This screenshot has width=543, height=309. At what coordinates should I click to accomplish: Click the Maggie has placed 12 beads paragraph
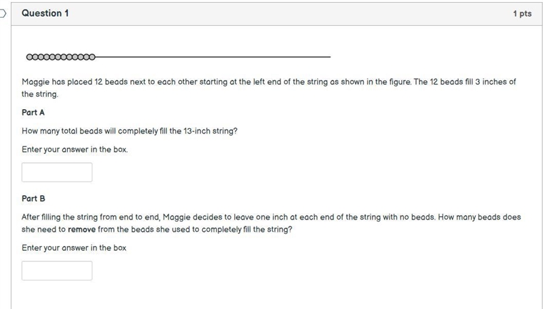269,88
